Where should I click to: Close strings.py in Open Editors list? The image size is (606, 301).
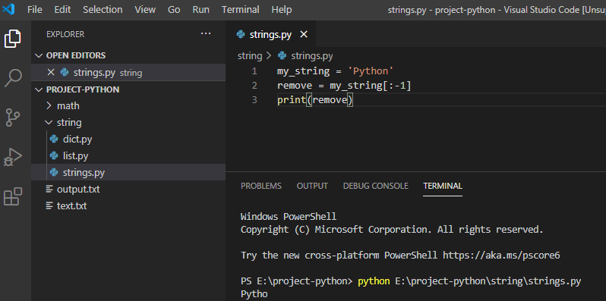click(x=51, y=72)
